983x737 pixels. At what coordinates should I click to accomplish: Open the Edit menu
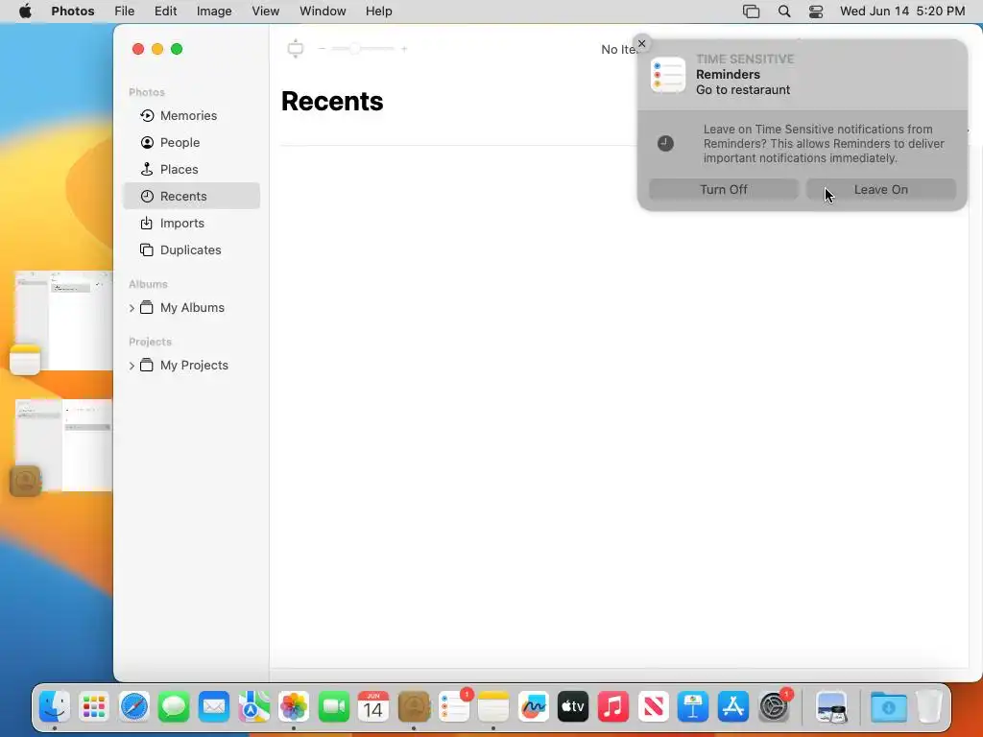click(165, 12)
